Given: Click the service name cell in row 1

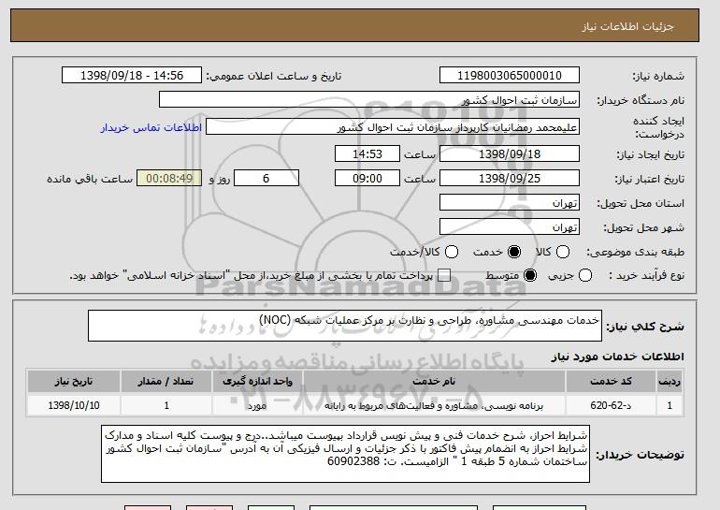Looking at the screenshot, I should pyautogui.click(x=434, y=405).
